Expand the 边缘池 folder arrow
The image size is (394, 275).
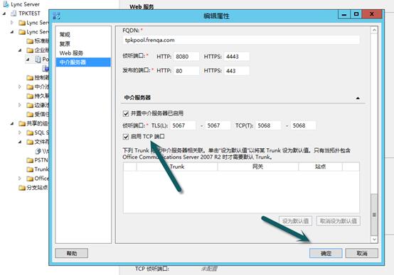click(20, 105)
